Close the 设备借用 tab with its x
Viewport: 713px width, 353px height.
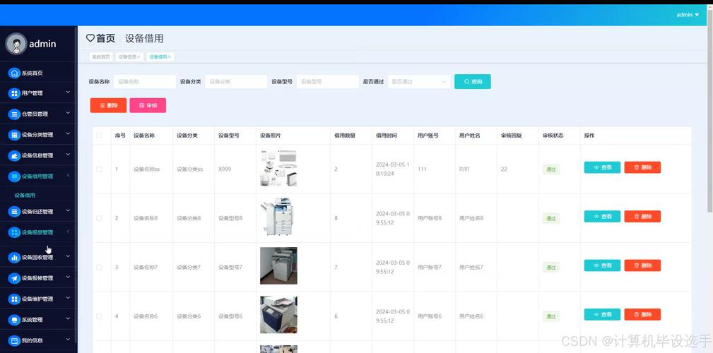point(170,56)
